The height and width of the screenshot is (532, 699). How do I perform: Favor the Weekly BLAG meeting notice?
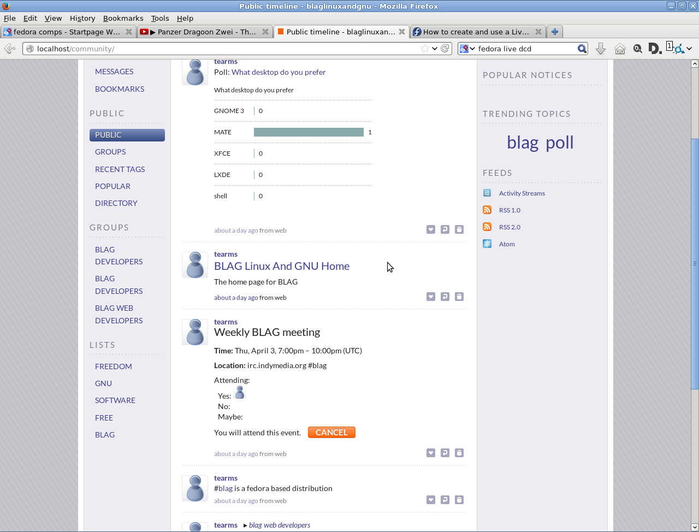pos(431,453)
